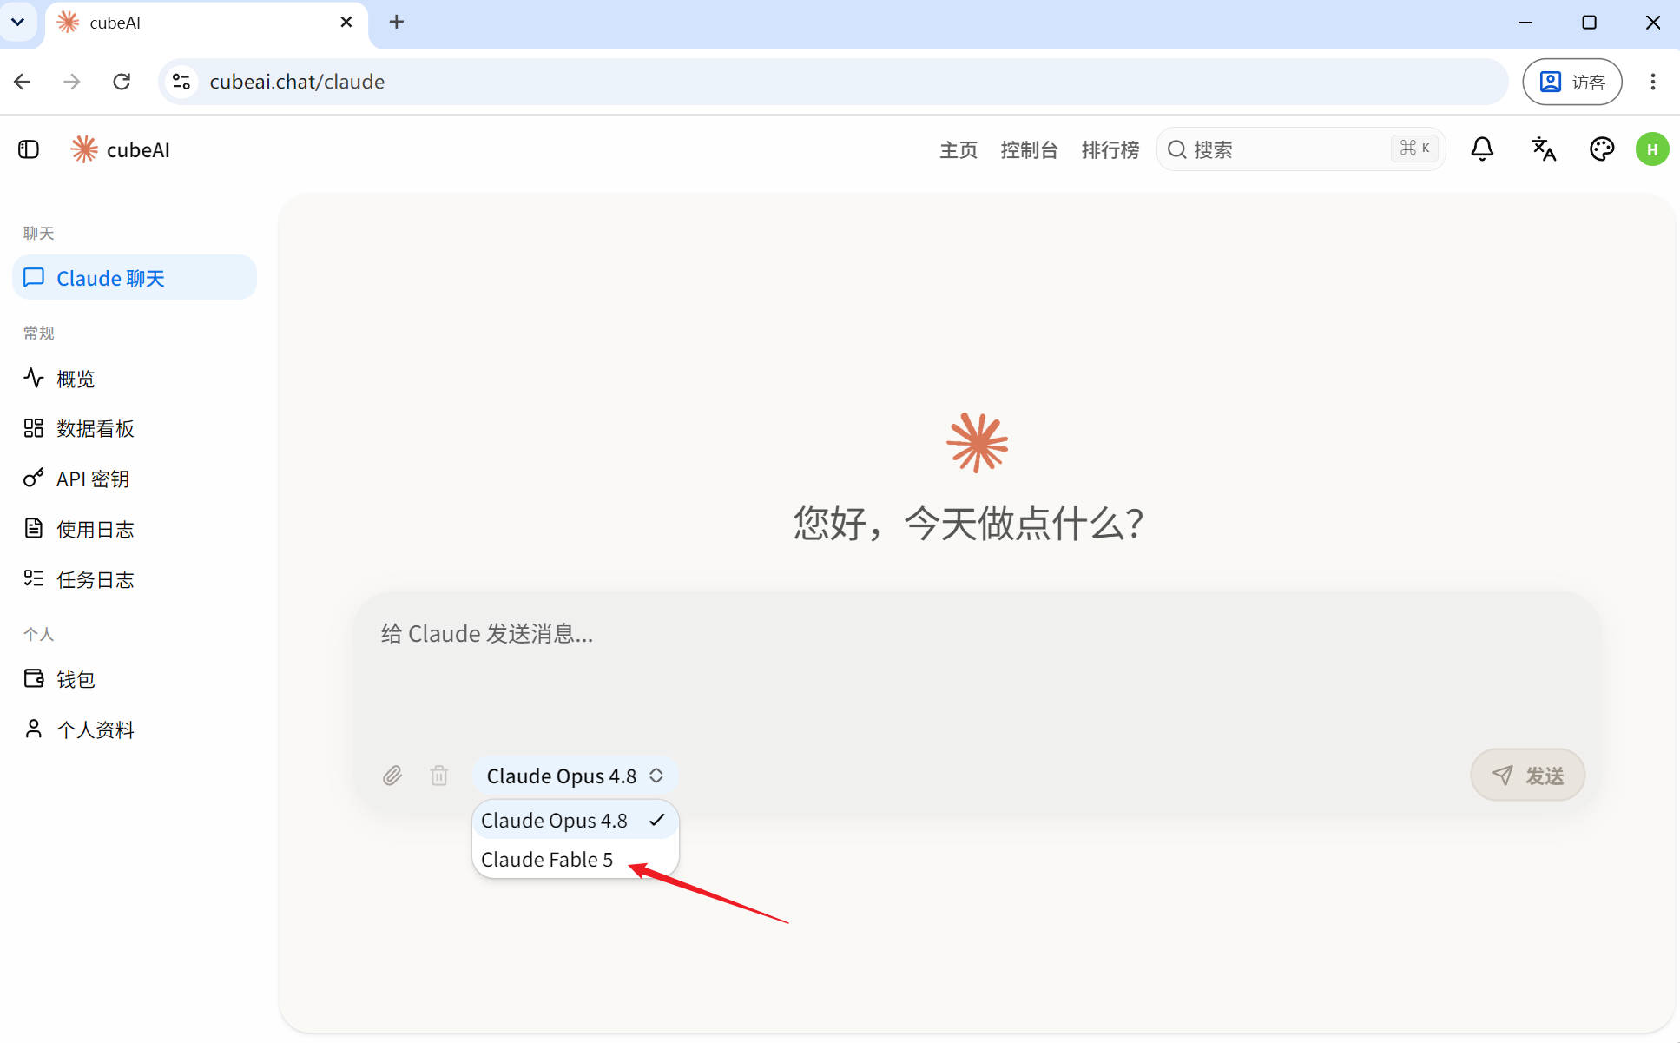
Task: Click the 常规 section label
Action: (x=38, y=333)
